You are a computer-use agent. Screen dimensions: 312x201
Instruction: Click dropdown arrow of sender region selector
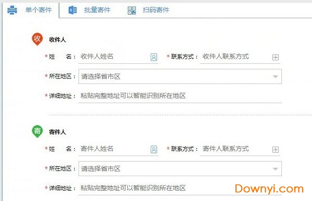point(276,169)
